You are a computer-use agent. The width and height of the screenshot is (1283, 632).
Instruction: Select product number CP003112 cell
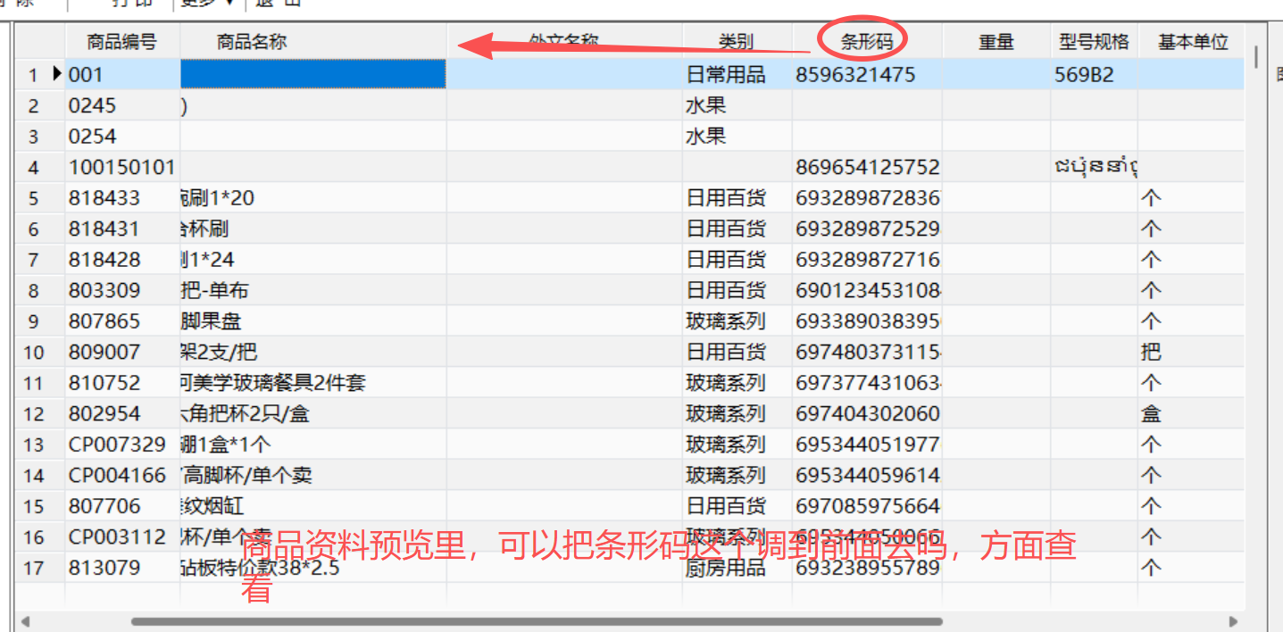tap(122, 536)
